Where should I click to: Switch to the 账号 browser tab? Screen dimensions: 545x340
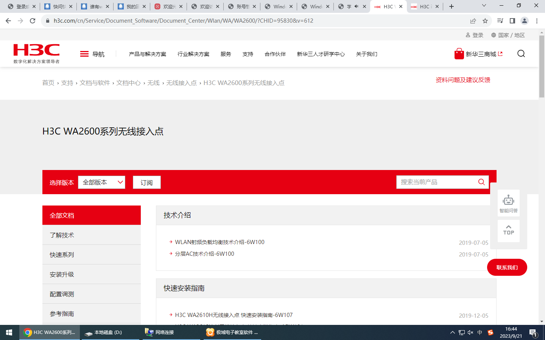click(243, 6)
